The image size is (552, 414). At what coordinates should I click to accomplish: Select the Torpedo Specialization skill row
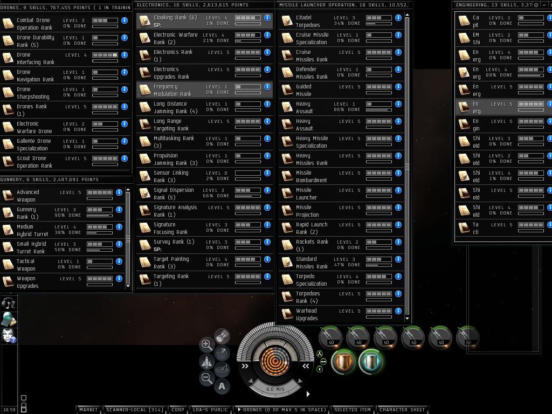(x=341, y=280)
